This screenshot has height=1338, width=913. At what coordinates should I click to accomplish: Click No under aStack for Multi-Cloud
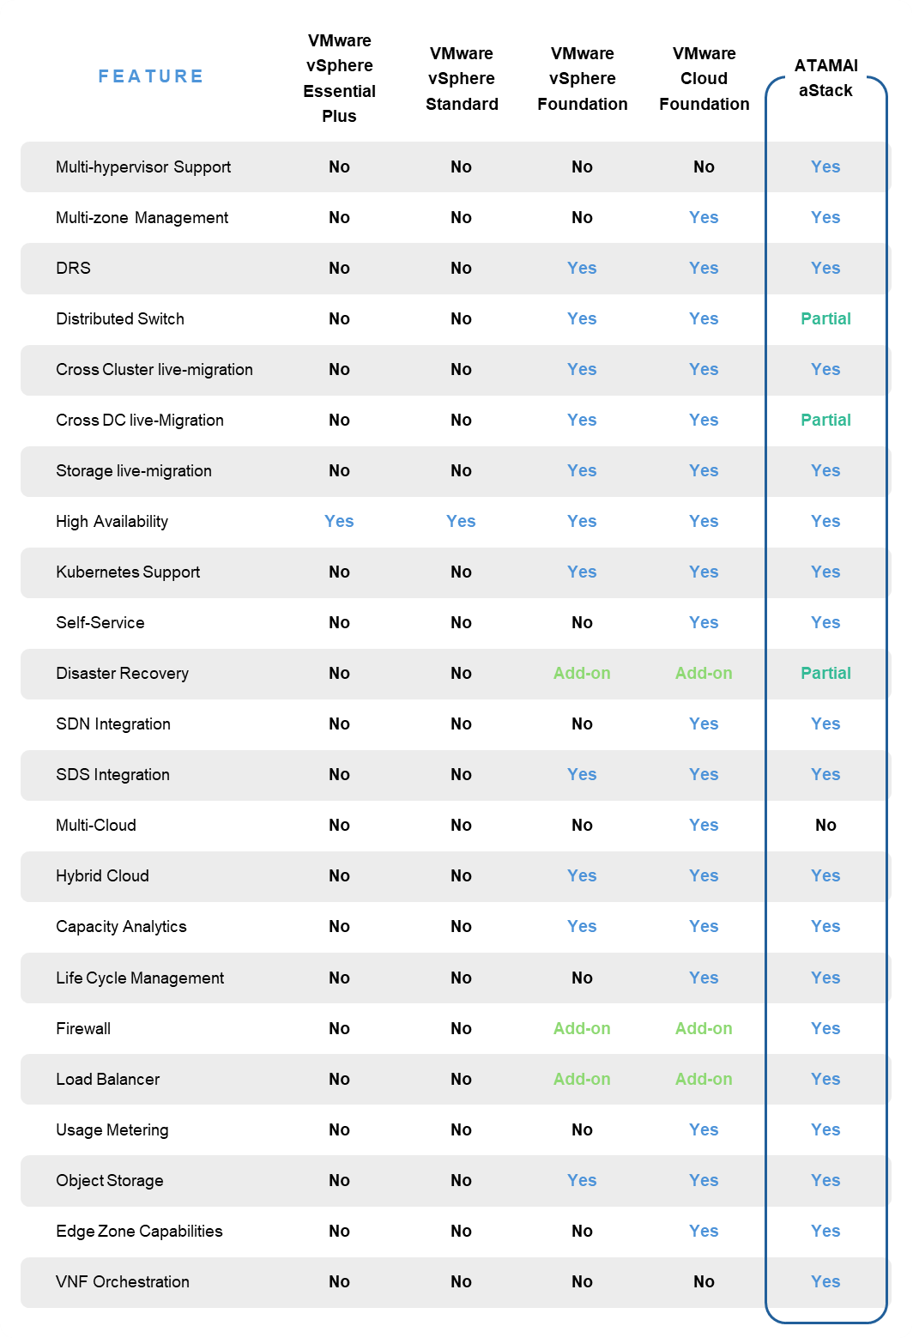click(825, 826)
